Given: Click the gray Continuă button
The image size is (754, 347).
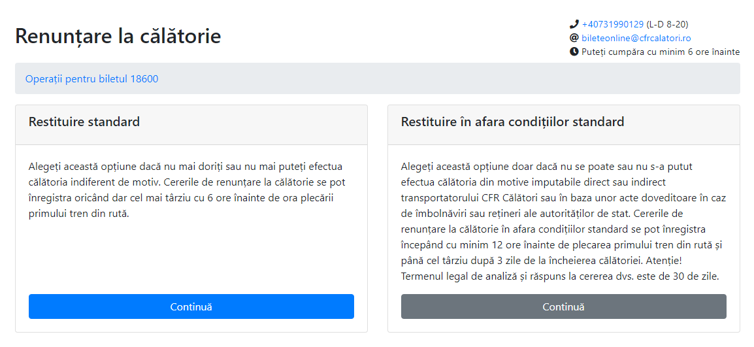Looking at the screenshot, I should click(564, 306).
